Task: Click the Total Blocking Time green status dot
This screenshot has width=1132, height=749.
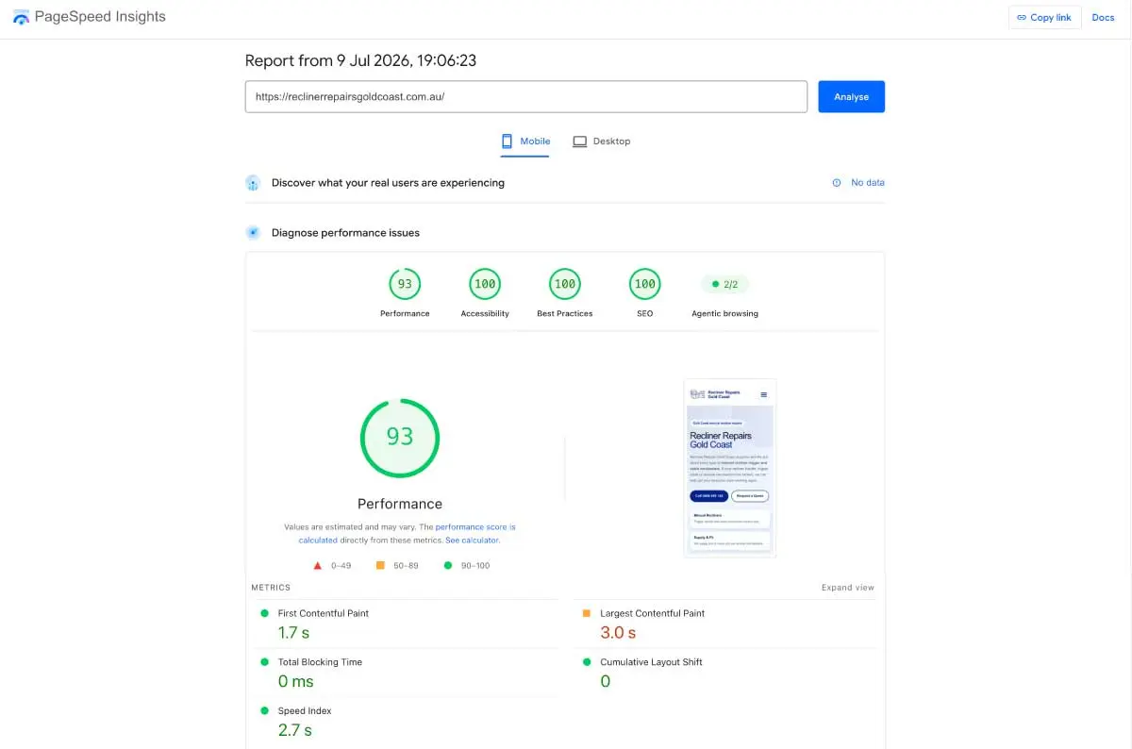Action: 264,662
